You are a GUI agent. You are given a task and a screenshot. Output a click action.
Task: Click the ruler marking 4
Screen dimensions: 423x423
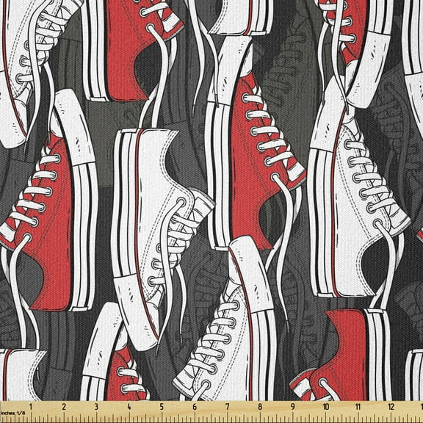[129, 407]
